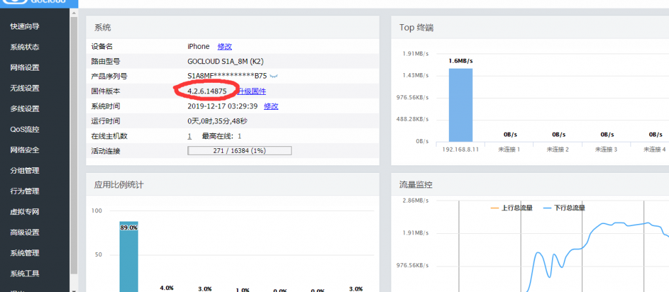The image size is (669, 292).
Task: Expand the 网络设置 sidebar section
Action: tap(25, 68)
